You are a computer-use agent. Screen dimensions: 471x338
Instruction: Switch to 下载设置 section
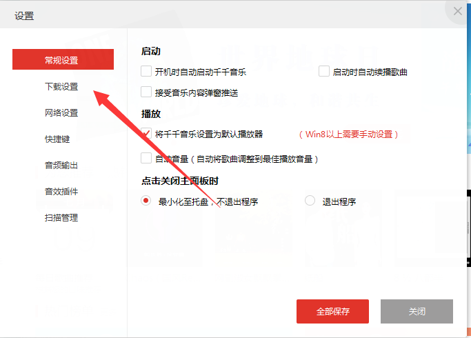click(x=61, y=86)
